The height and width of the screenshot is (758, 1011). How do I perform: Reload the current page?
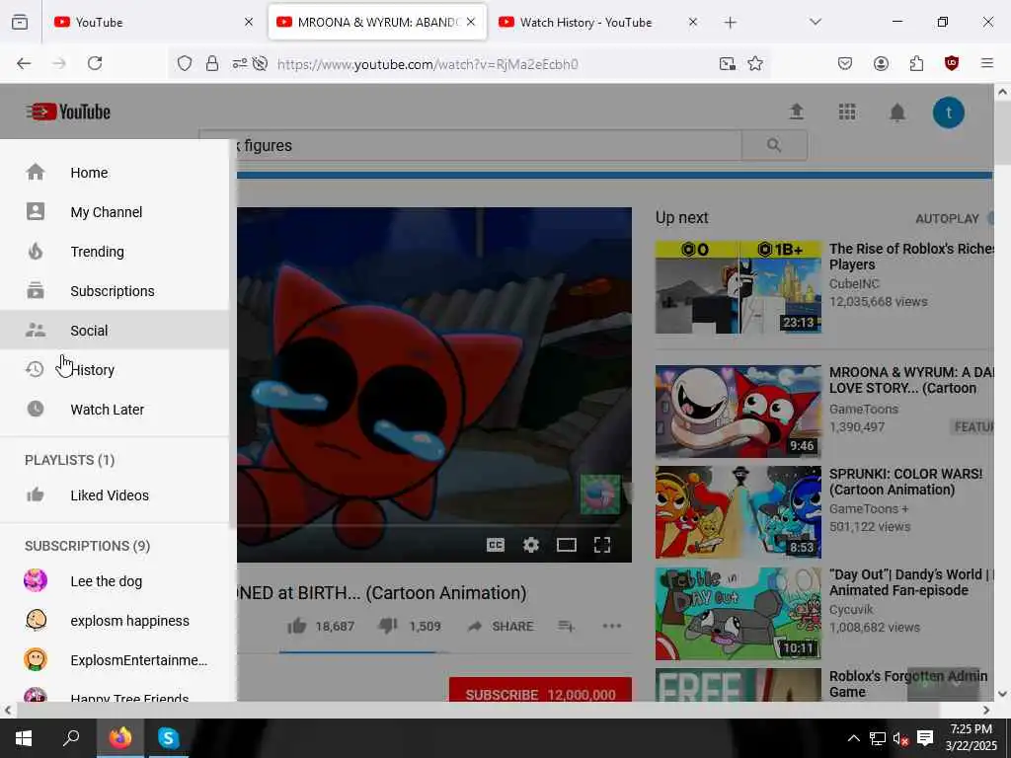[95, 63]
